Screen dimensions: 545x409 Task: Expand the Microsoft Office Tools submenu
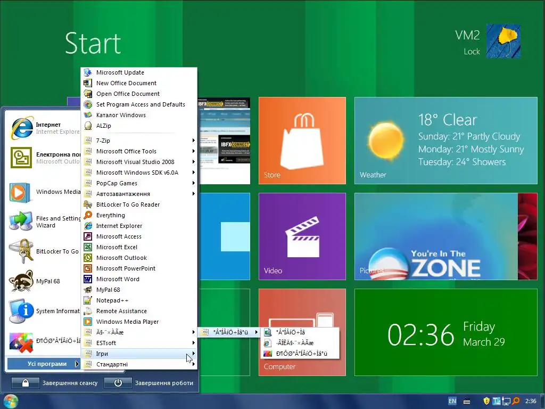point(139,151)
